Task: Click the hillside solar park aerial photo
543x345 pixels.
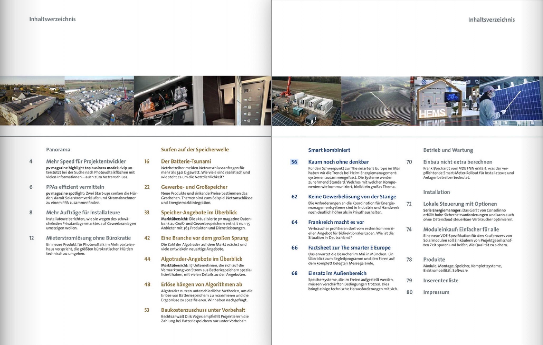Action: (376, 101)
